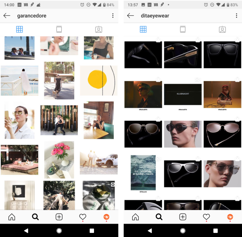This screenshot has width=242, height=237.
Task: Tap home icon on ditaeyewear screen
Action: coord(135,217)
